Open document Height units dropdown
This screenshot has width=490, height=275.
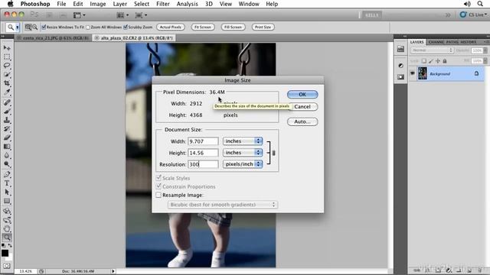click(243, 153)
